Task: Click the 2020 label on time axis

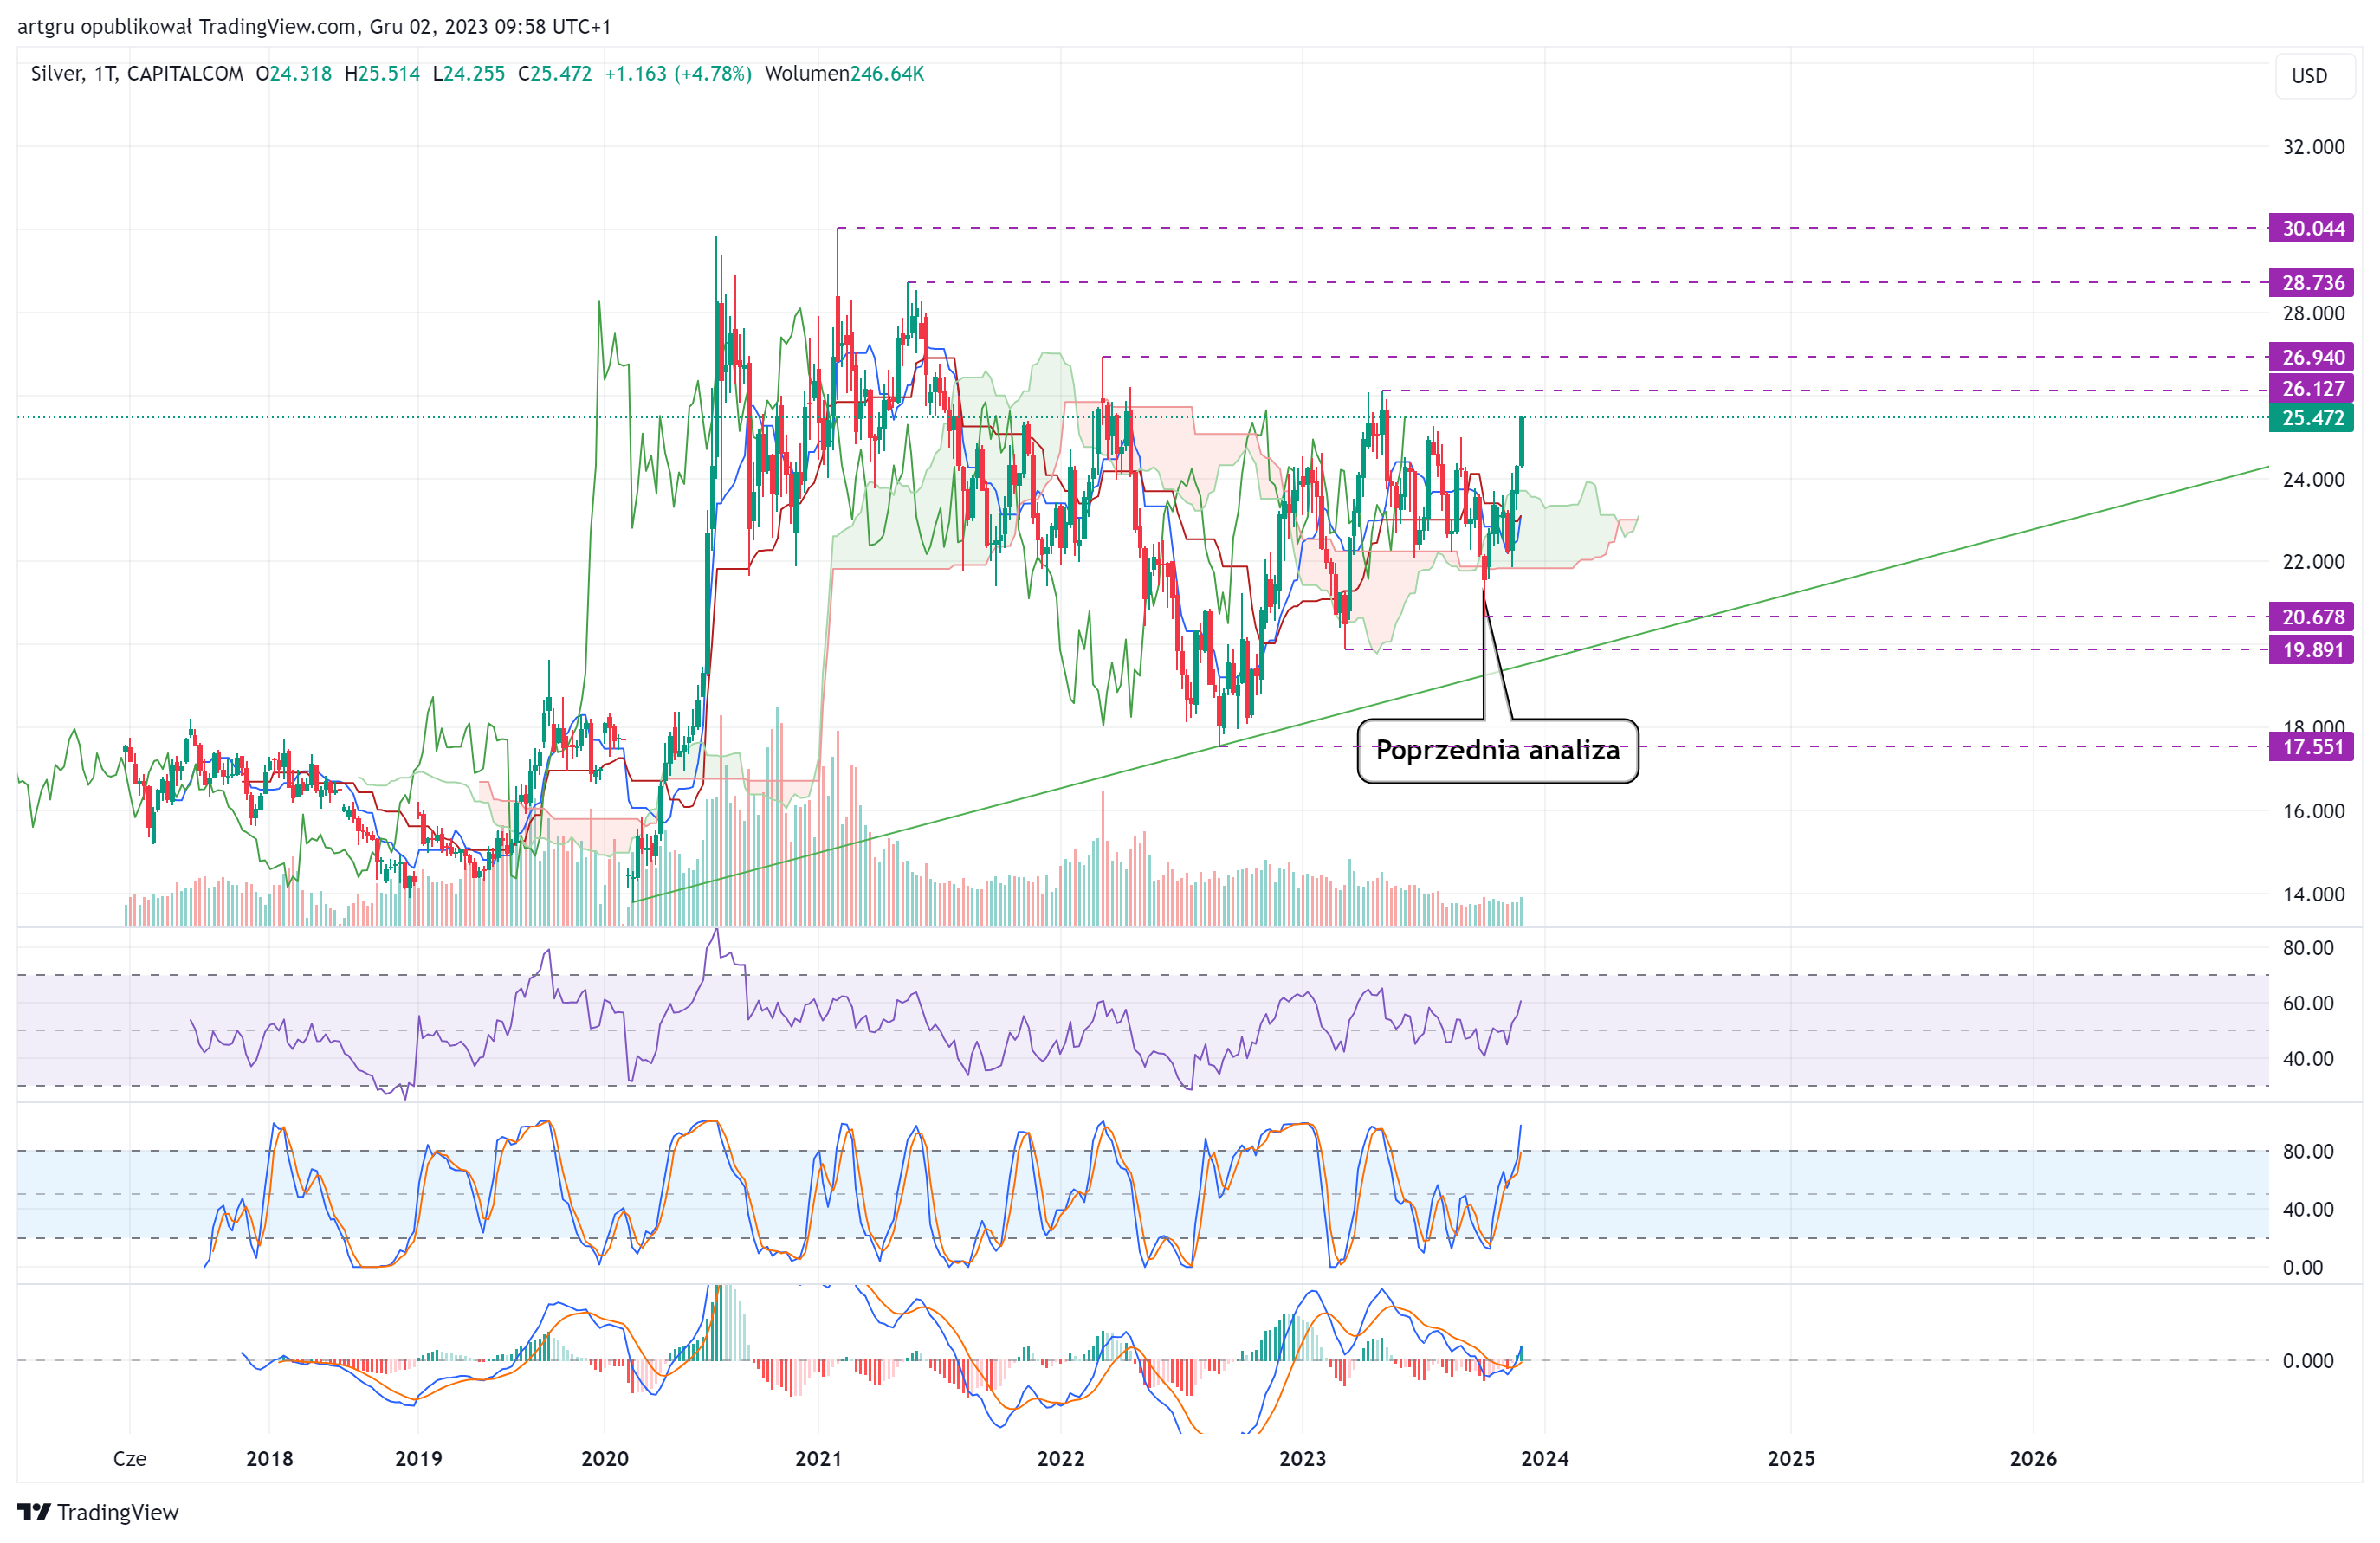Action: (605, 1458)
